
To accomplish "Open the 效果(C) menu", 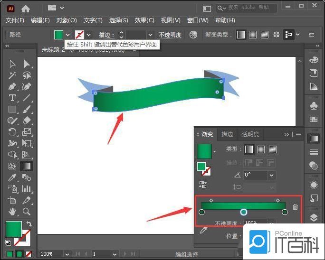I will pos(144,20).
